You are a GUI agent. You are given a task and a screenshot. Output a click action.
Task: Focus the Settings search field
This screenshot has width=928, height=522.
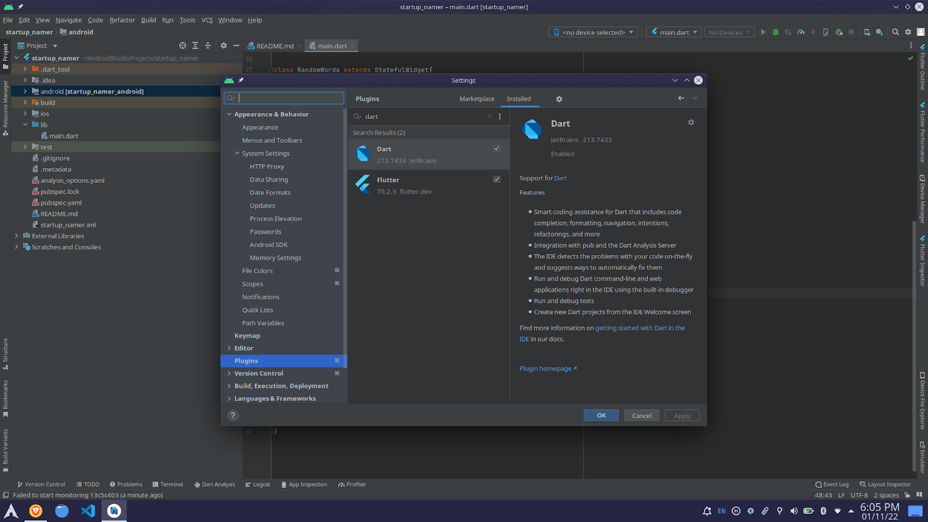[284, 98]
